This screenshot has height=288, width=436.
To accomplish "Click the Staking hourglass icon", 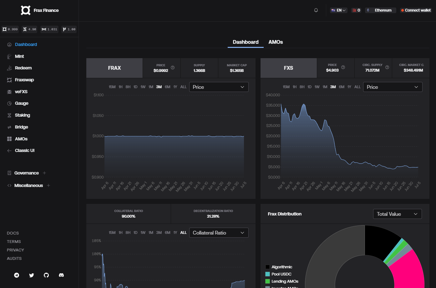I will click(9, 115).
